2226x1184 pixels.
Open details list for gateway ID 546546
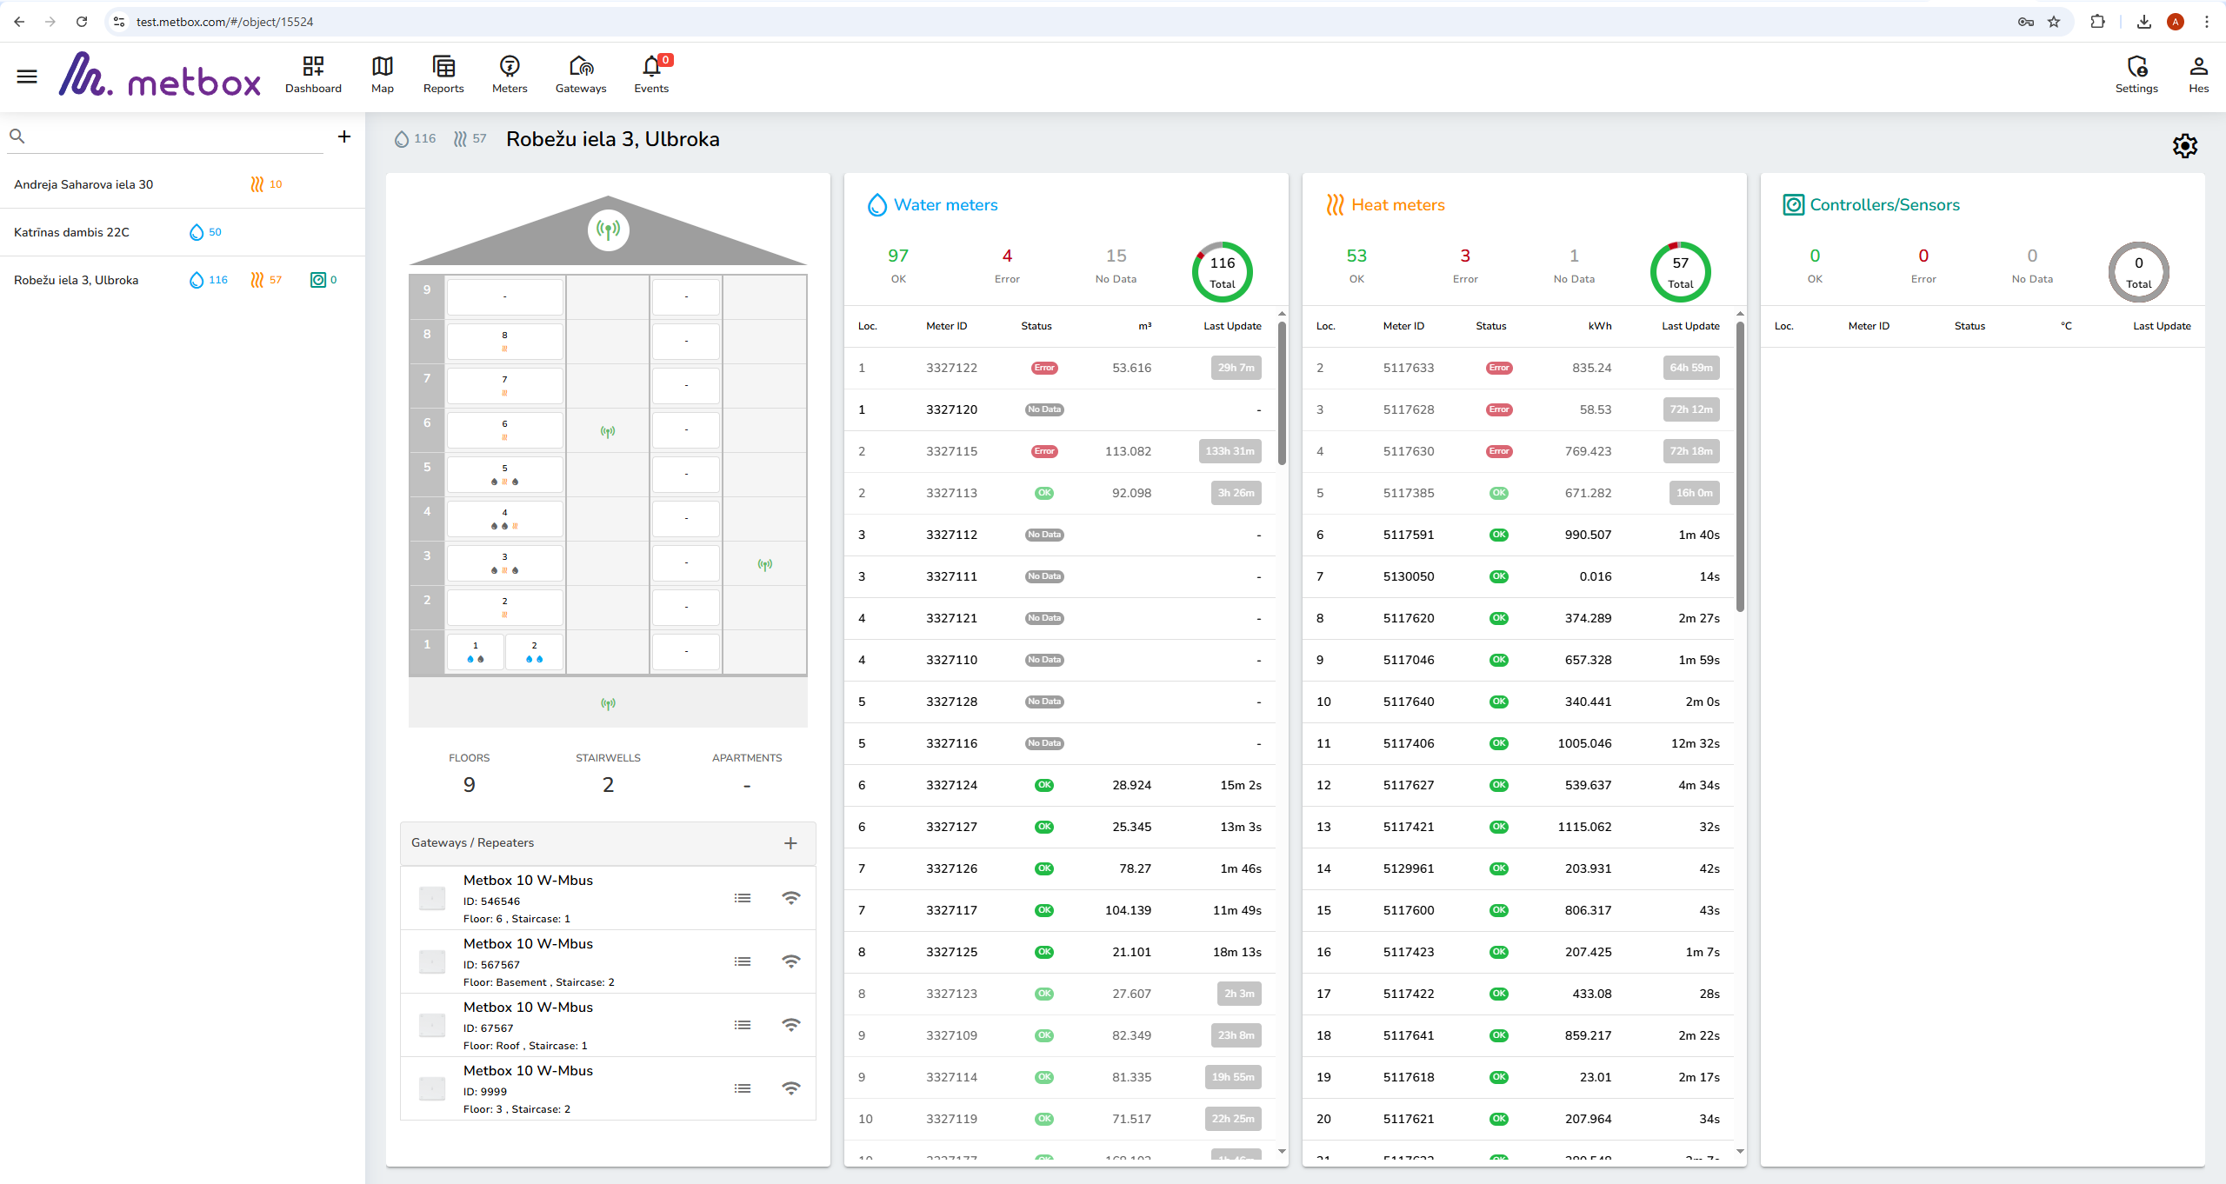[x=743, y=898]
